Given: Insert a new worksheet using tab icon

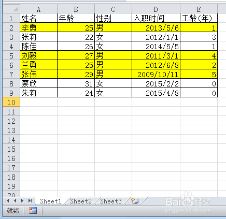Looking at the screenshot, I should pos(135,201).
